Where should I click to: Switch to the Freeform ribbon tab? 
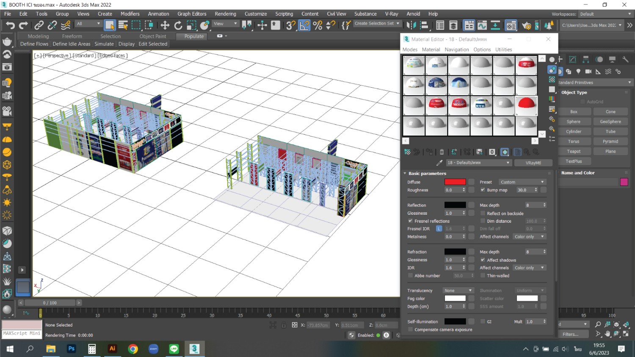pyautogui.click(x=72, y=36)
